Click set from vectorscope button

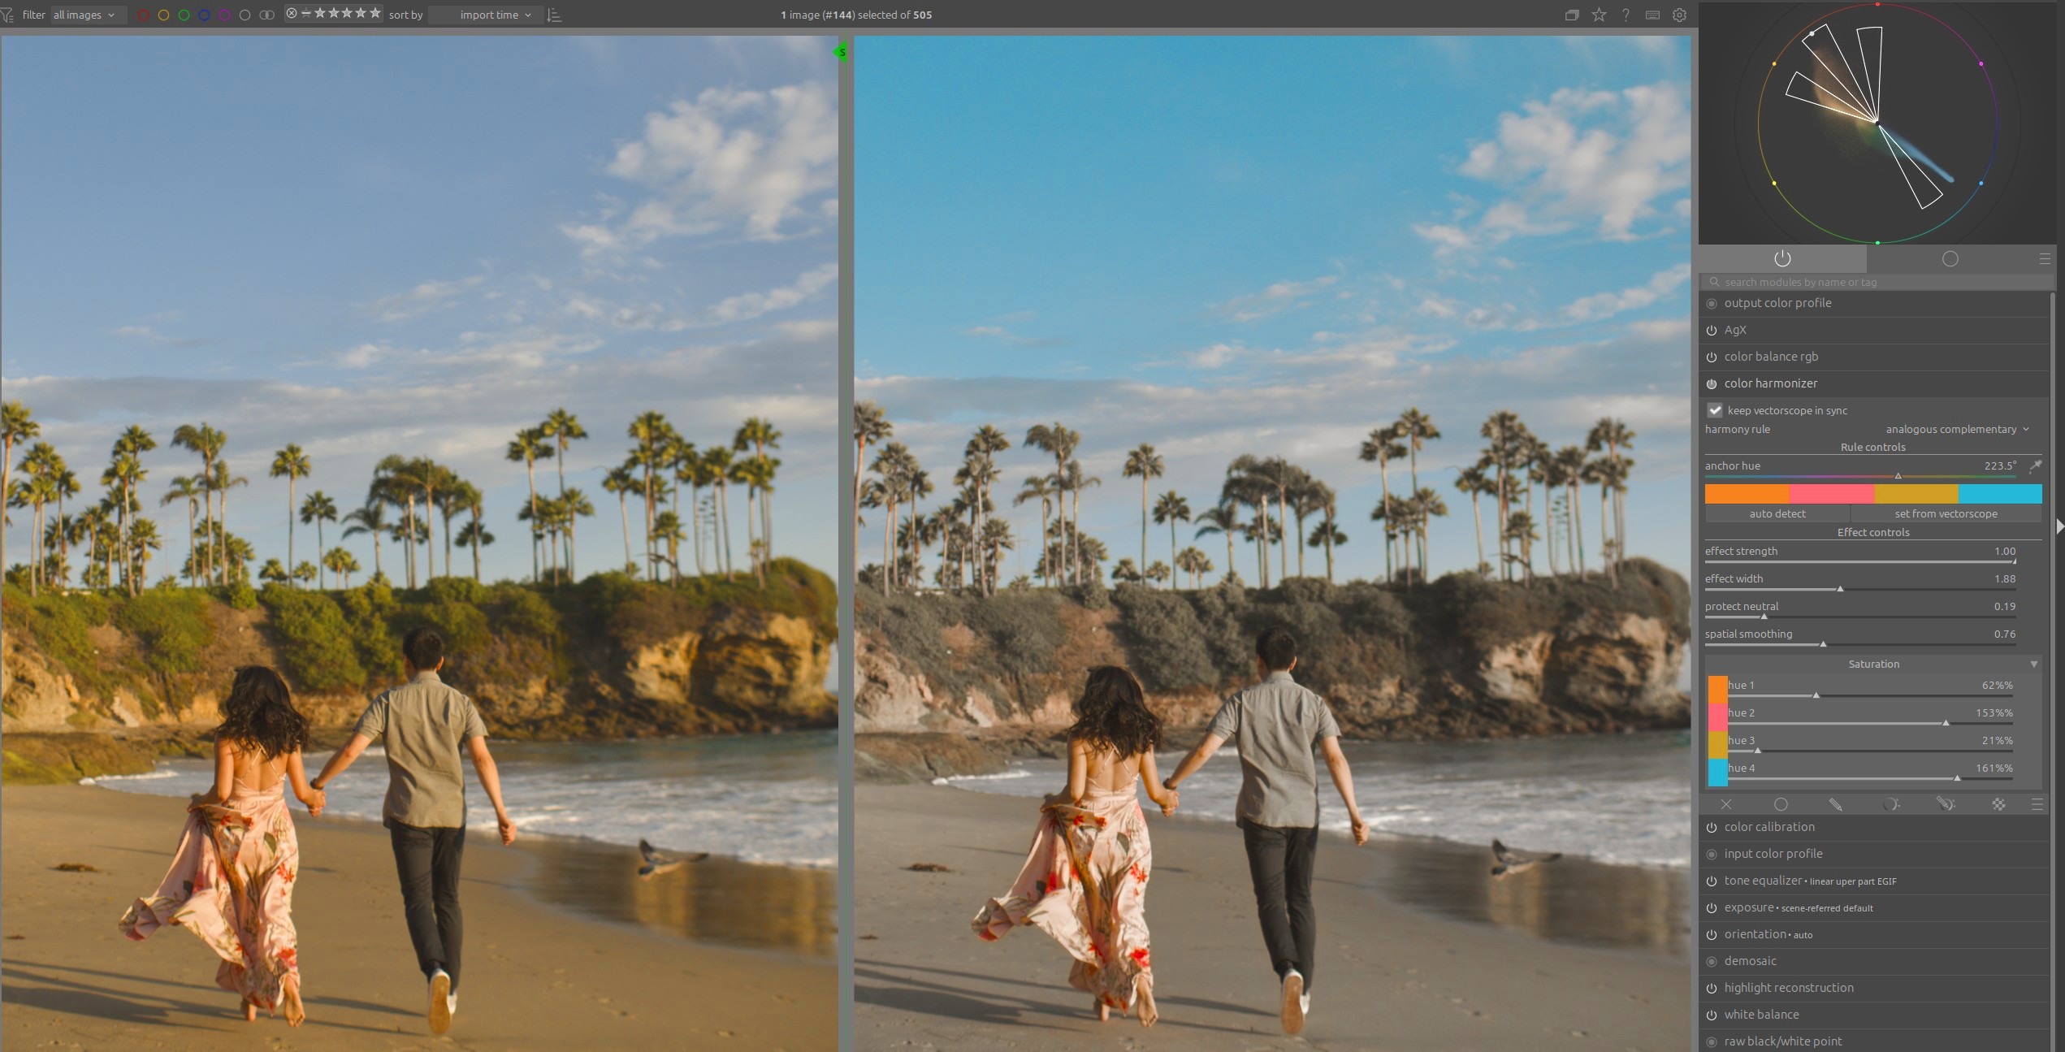tap(1946, 513)
